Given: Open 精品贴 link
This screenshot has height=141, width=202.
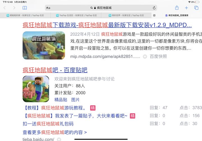Looking at the screenshot, I should click(x=61, y=100).
